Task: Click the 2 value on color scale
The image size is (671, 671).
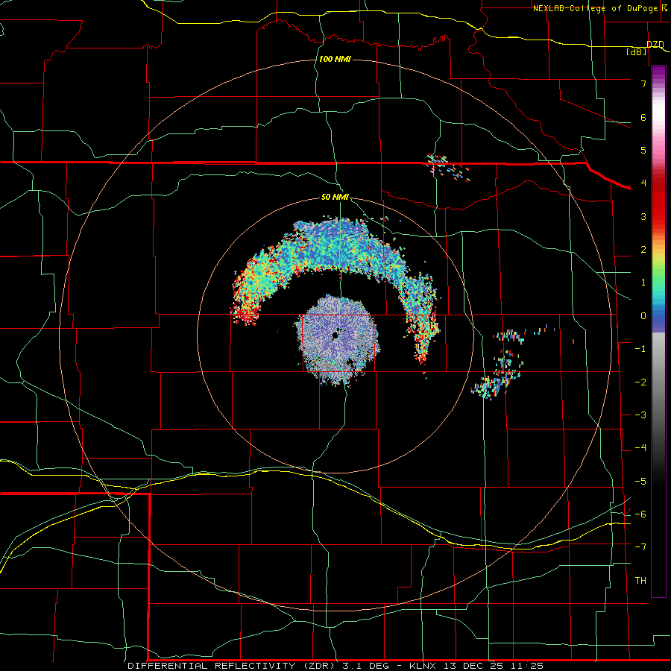Action: pos(643,250)
